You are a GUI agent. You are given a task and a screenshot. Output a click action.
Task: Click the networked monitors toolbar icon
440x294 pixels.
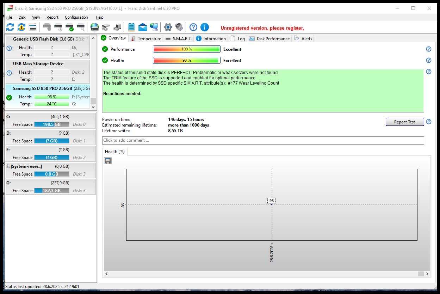(154, 27)
